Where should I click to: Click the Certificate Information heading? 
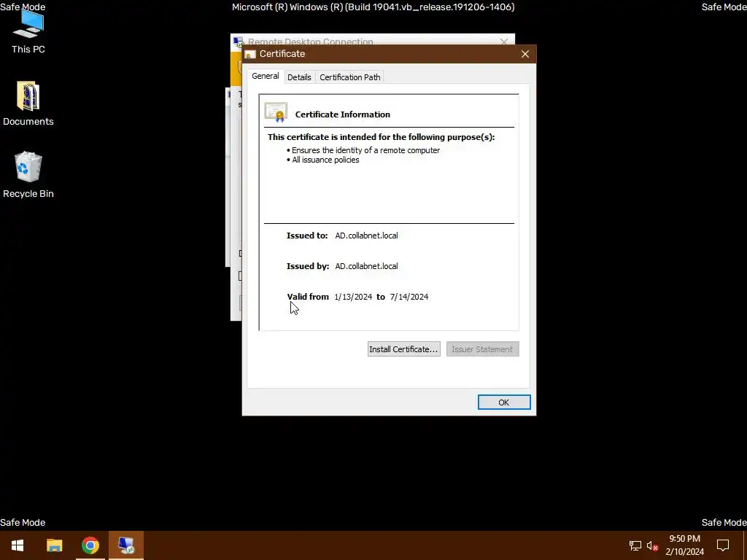343,114
